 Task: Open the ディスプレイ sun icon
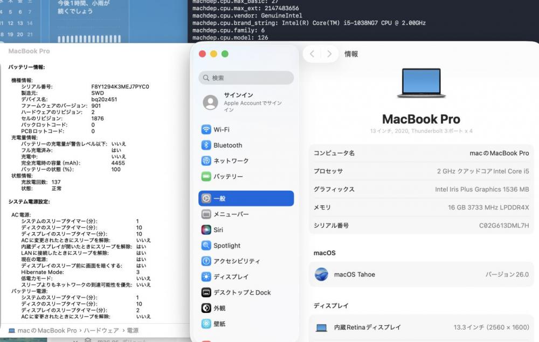point(206,277)
